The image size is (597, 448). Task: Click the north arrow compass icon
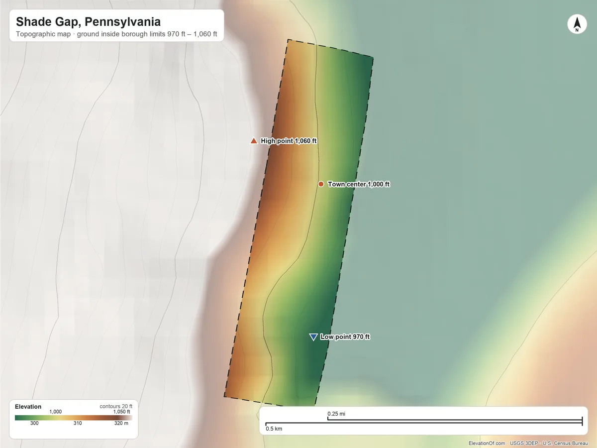(x=577, y=25)
